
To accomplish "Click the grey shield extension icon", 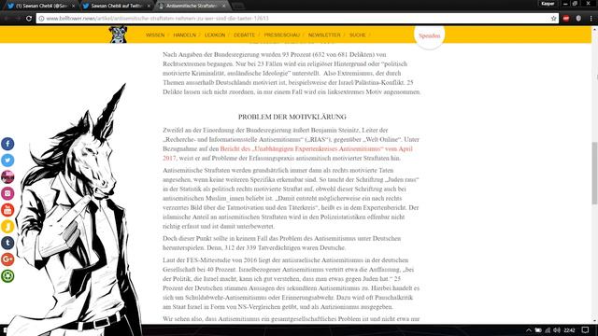I will [x=578, y=18].
